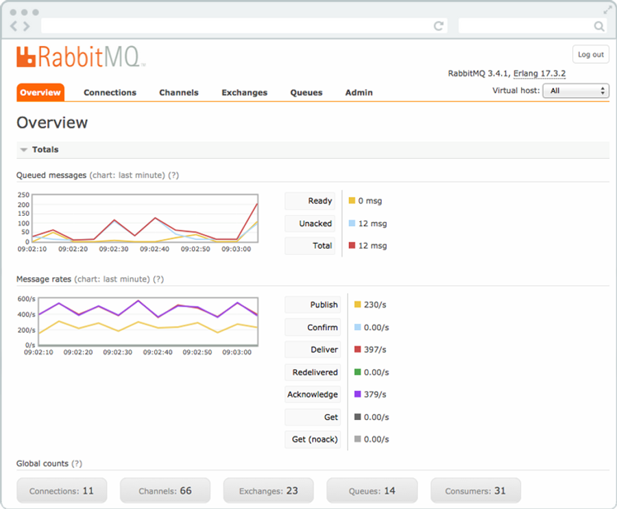Image resolution: width=617 pixels, height=509 pixels.
Task: Click the help (?) beside Global counts
Action: pyautogui.click(x=77, y=463)
